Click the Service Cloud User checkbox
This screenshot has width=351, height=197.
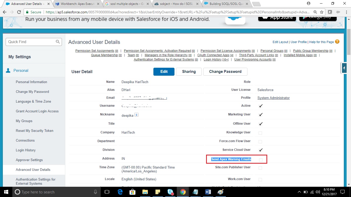point(261,150)
